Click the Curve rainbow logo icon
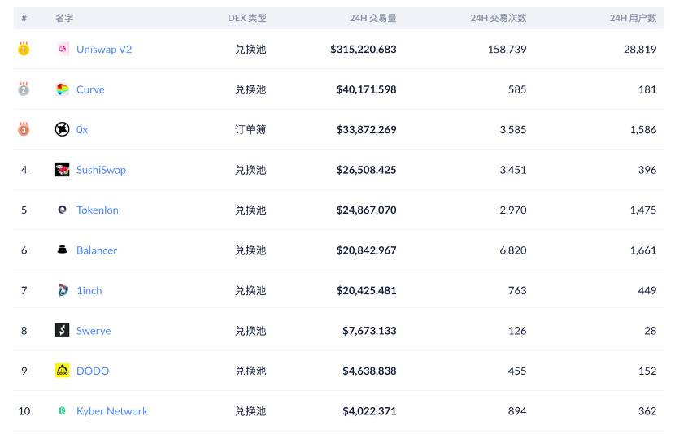This screenshot has width=675, height=434. 62,89
